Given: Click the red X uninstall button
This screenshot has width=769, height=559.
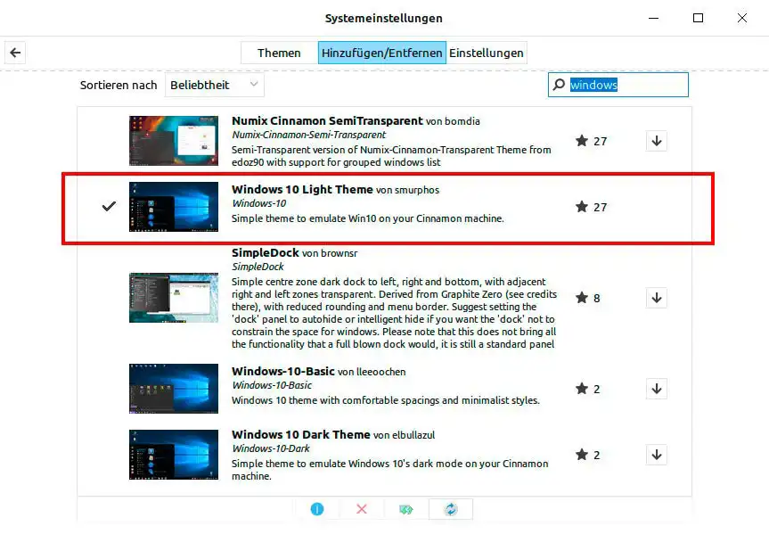Looking at the screenshot, I should tap(362, 509).
